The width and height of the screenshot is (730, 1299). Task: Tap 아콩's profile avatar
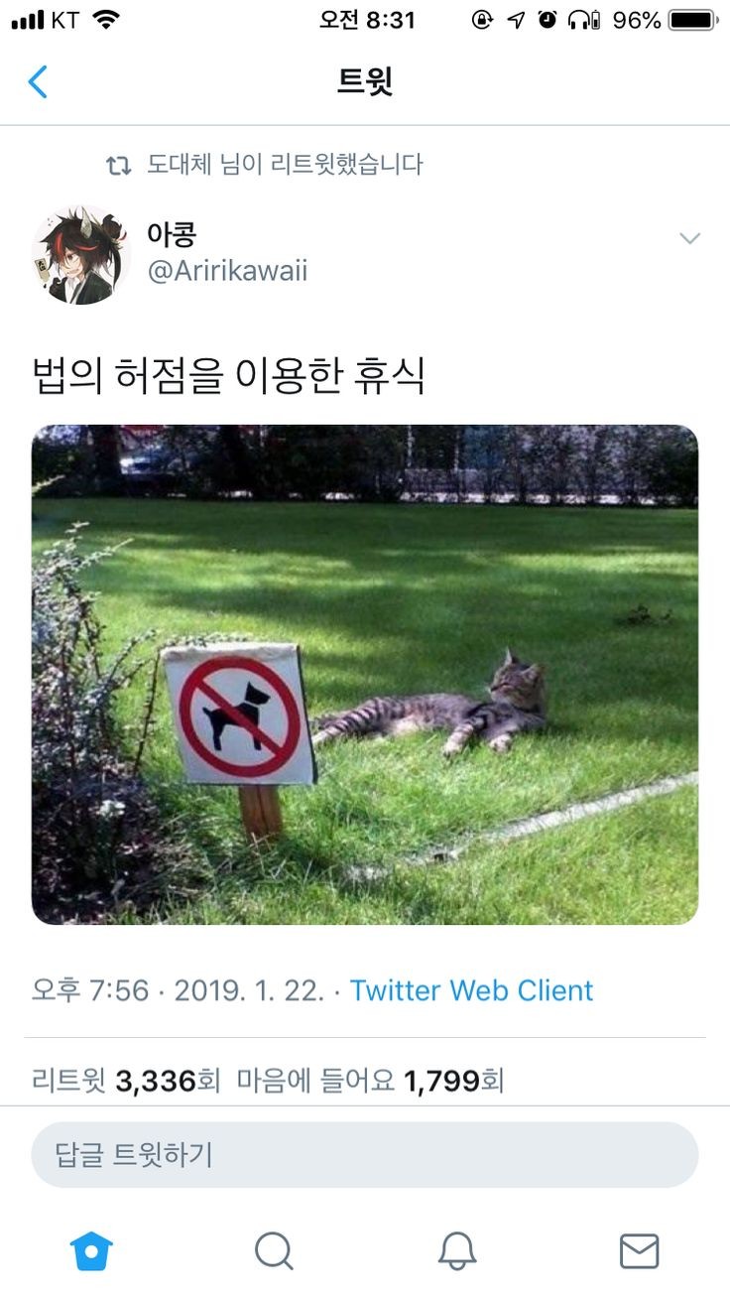pos(81,255)
